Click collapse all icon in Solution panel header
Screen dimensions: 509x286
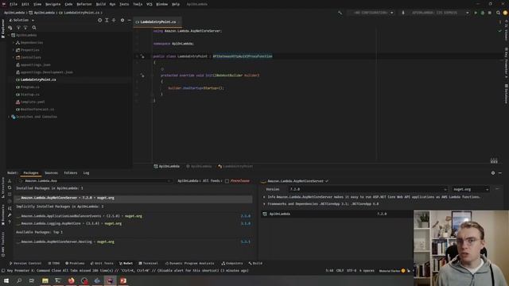tap(114, 20)
